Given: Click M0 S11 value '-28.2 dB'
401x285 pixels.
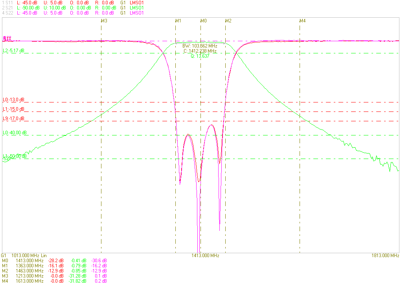Looking at the screenshot, I should 56,261.
